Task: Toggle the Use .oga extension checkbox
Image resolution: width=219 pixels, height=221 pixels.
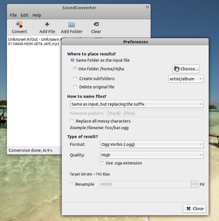Action: (x=102, y=163)
